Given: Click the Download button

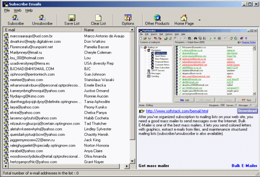Looking at the screenshot, I should pyautogui.click(x=248, y=111).
